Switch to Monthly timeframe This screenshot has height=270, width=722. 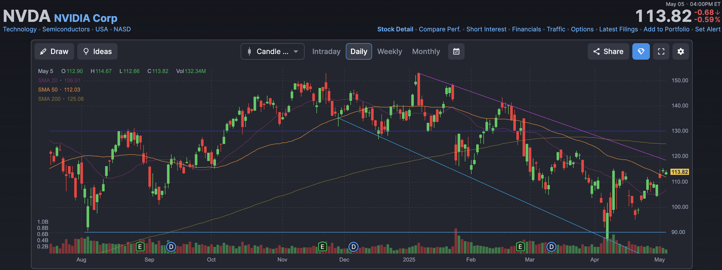pyautogui.click(x=426, y=51)
